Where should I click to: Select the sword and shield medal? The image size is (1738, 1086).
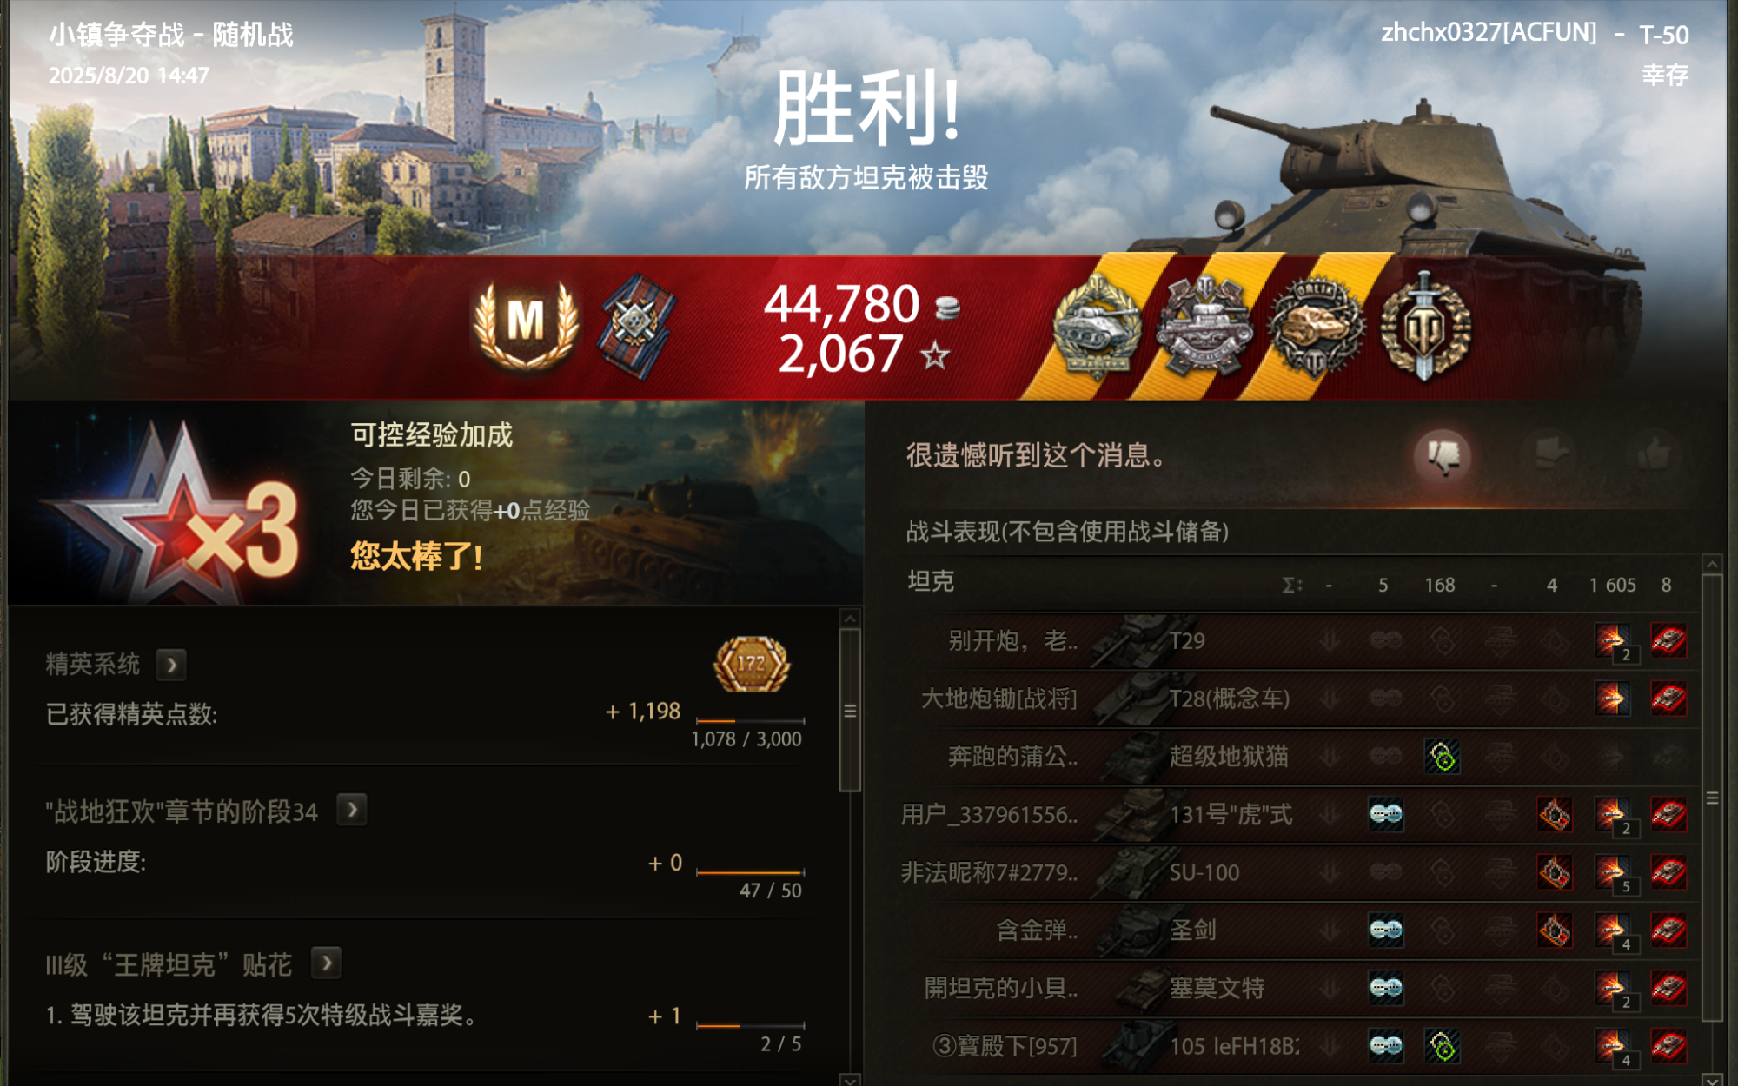coord(1425,328)
